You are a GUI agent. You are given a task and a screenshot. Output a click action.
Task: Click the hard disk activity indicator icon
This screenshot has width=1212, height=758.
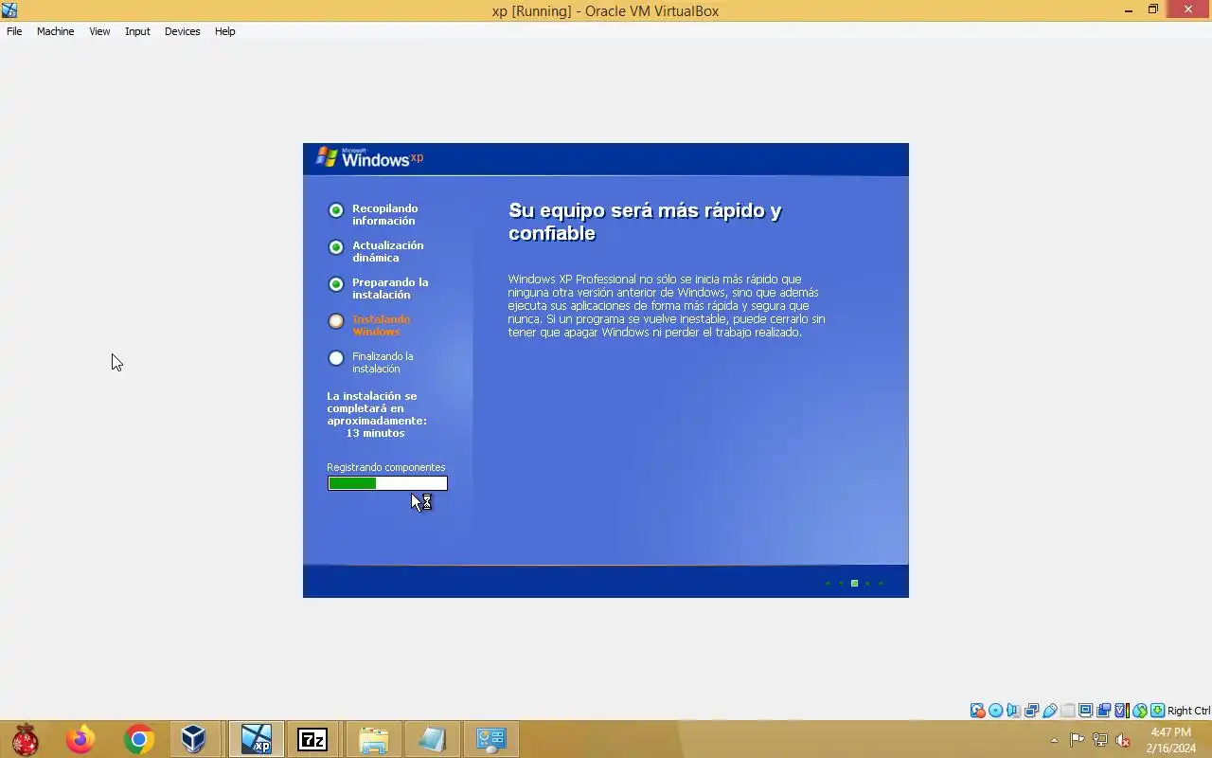click(x=978, y=711)
